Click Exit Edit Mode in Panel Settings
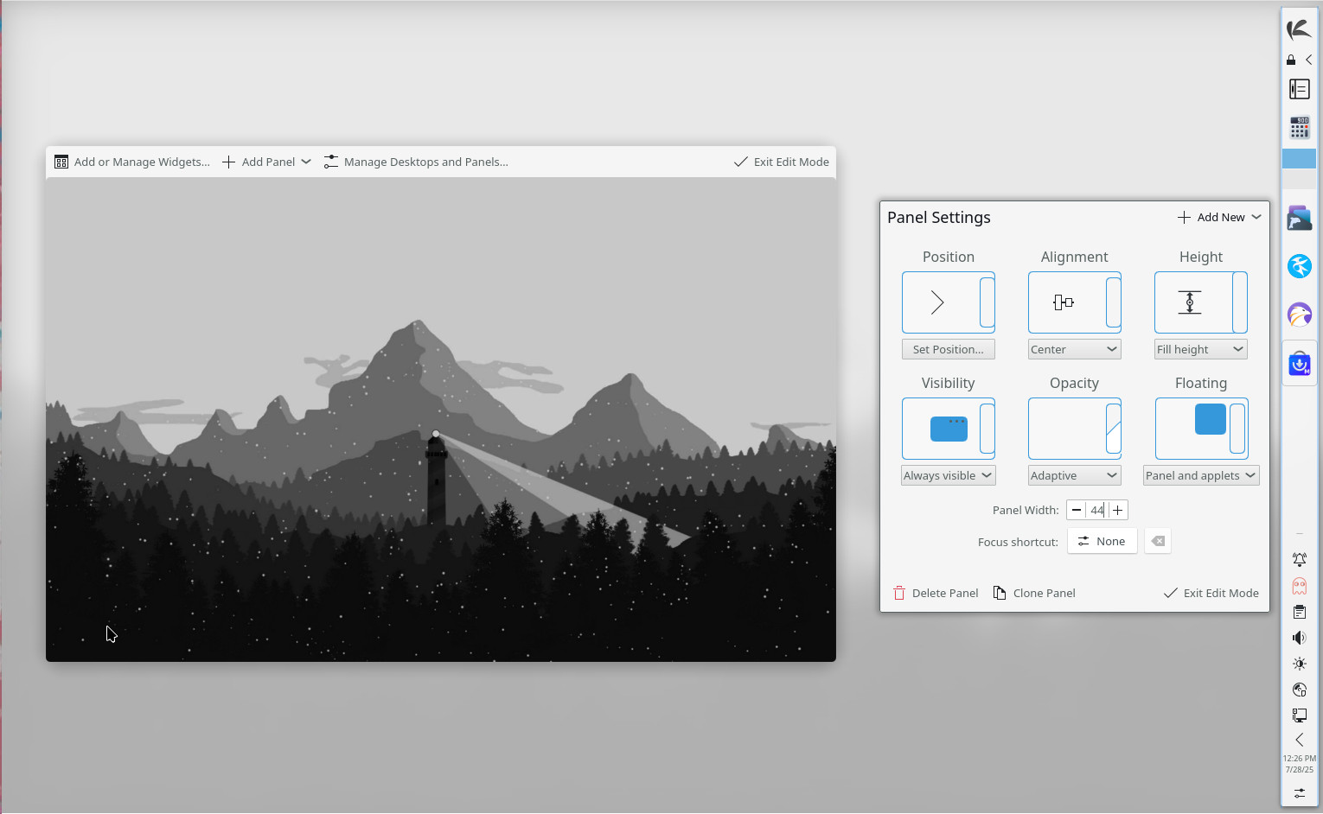This screenshot has width=1323, height=814. (x=1211, y=593)
